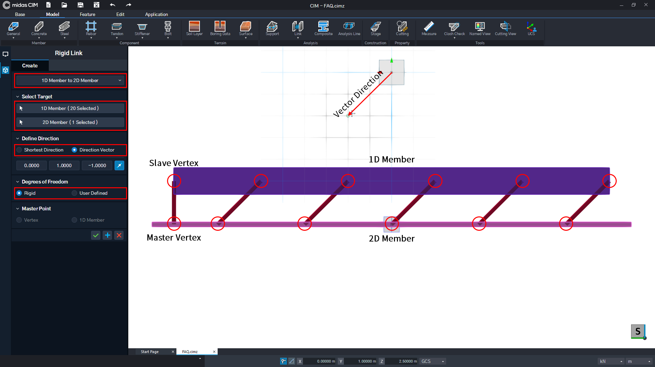The image size is (655, 367).
Task: Open the UCS tool
Action: [531, 29]
